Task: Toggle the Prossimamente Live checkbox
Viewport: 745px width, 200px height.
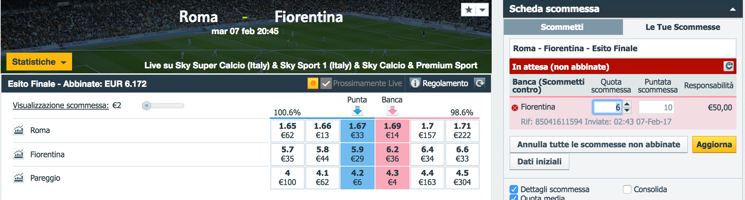Action: (326, 83)
